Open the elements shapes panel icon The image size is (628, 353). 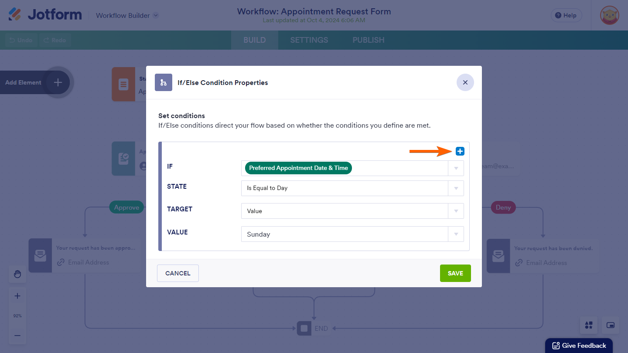pos(589,325)
